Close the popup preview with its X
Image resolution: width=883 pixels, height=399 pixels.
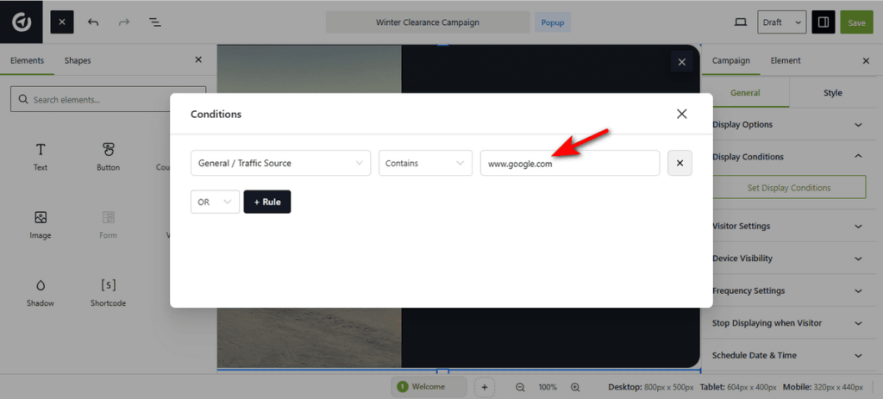tap(681, 62)
